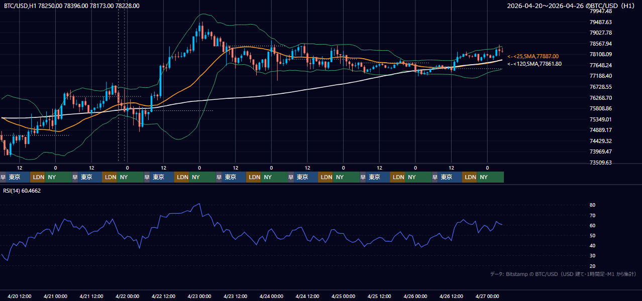Select the 4/25 12:00 date label

379,296
